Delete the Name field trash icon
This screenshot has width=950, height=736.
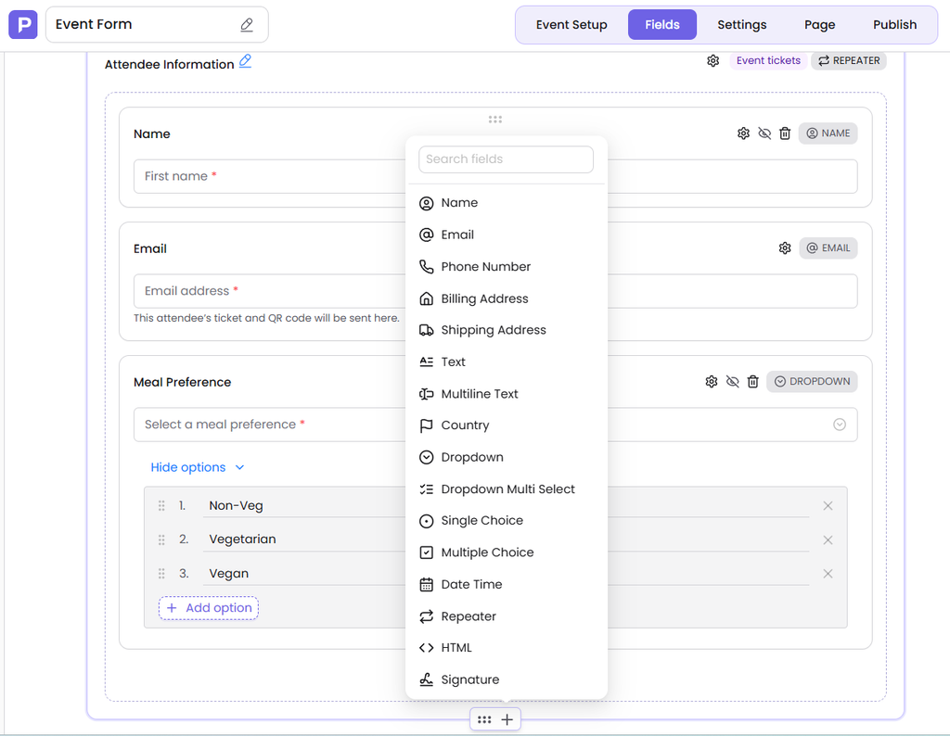pyautogui.click(x=785, y=133)
